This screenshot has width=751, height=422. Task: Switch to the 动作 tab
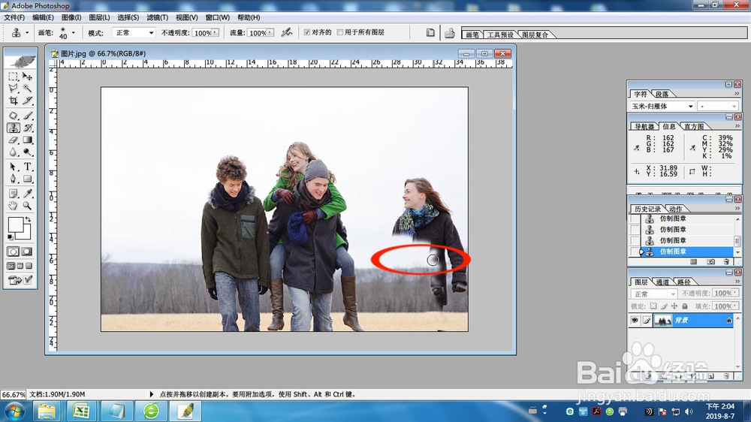(x=675, y=209)
